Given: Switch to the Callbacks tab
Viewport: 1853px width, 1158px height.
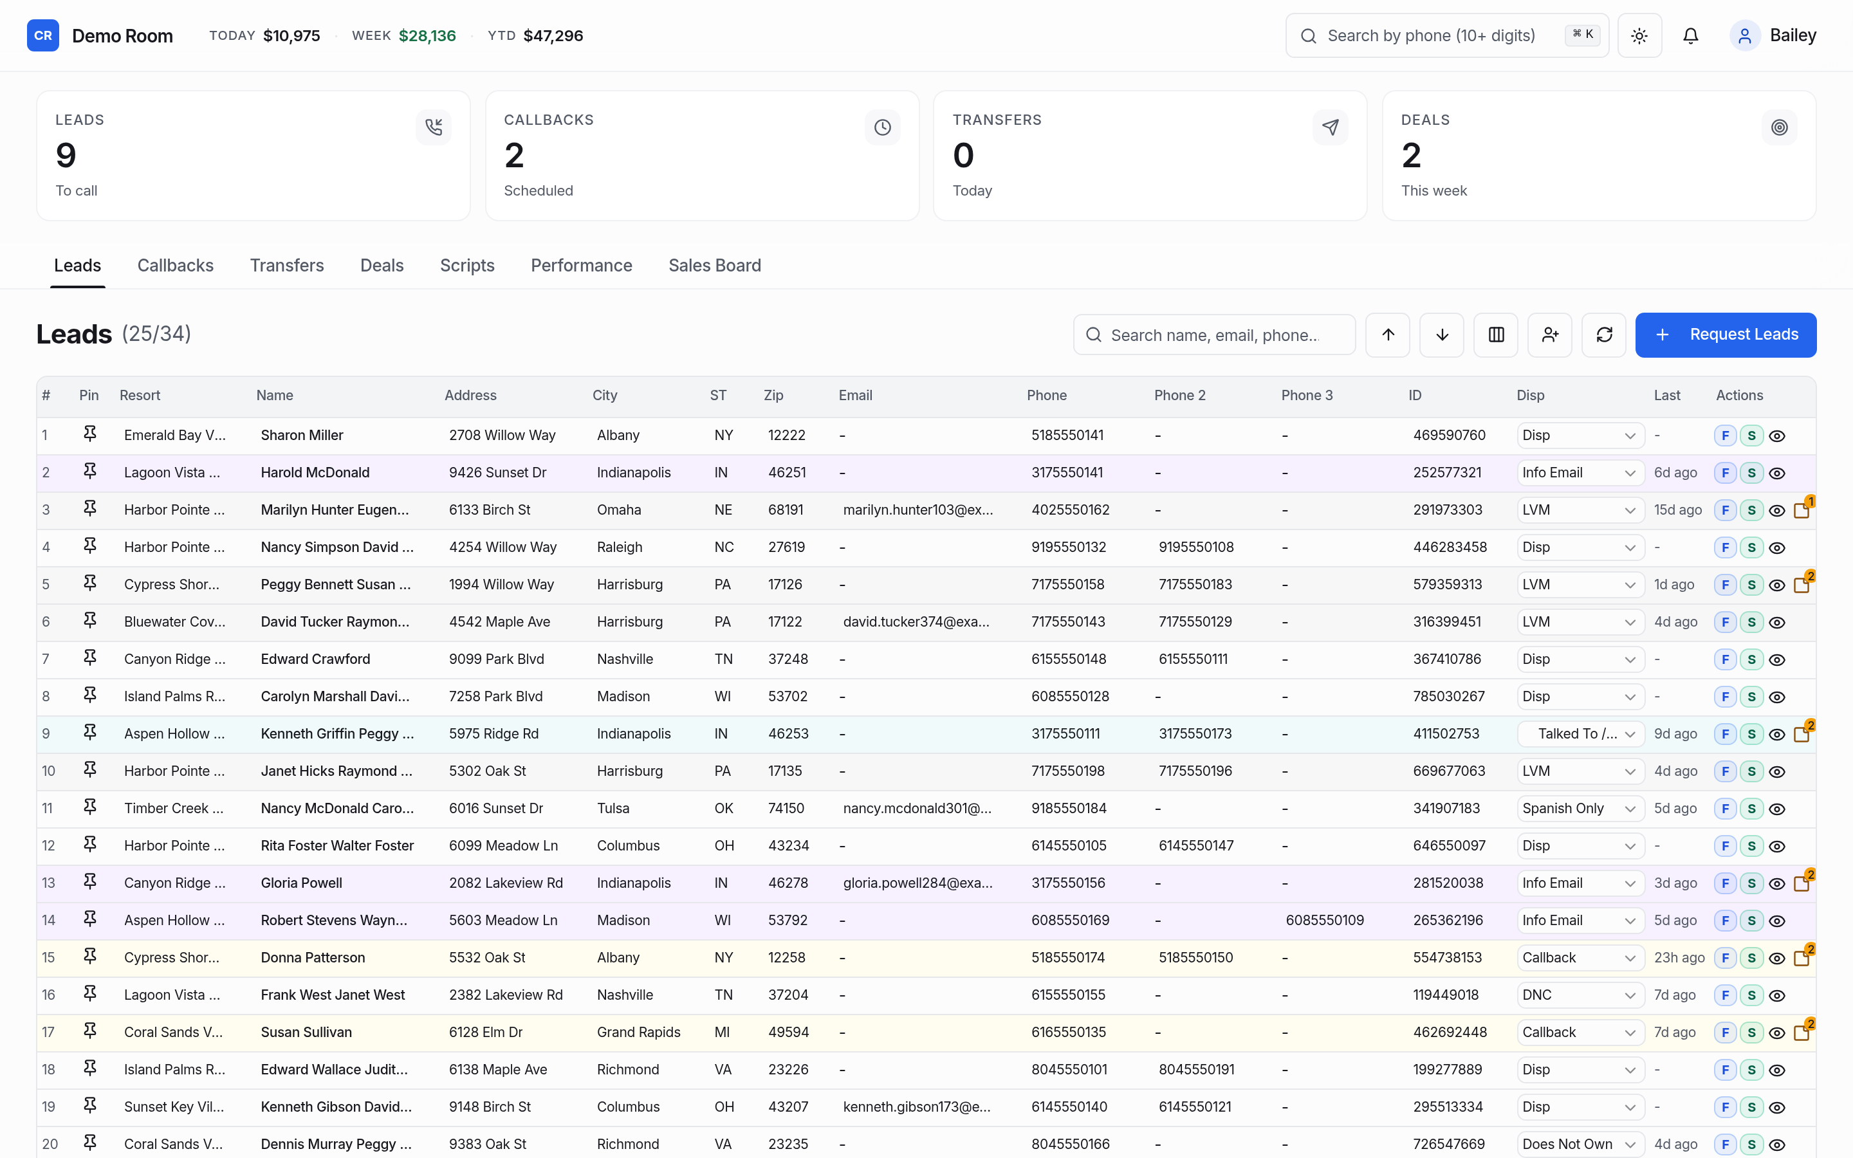Looking at the screenshot, I should (x=176, y=265).
